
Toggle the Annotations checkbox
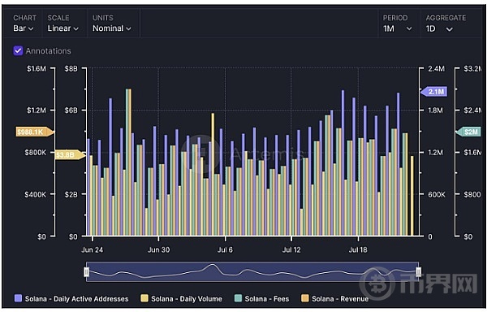click(x=18, y=50)
